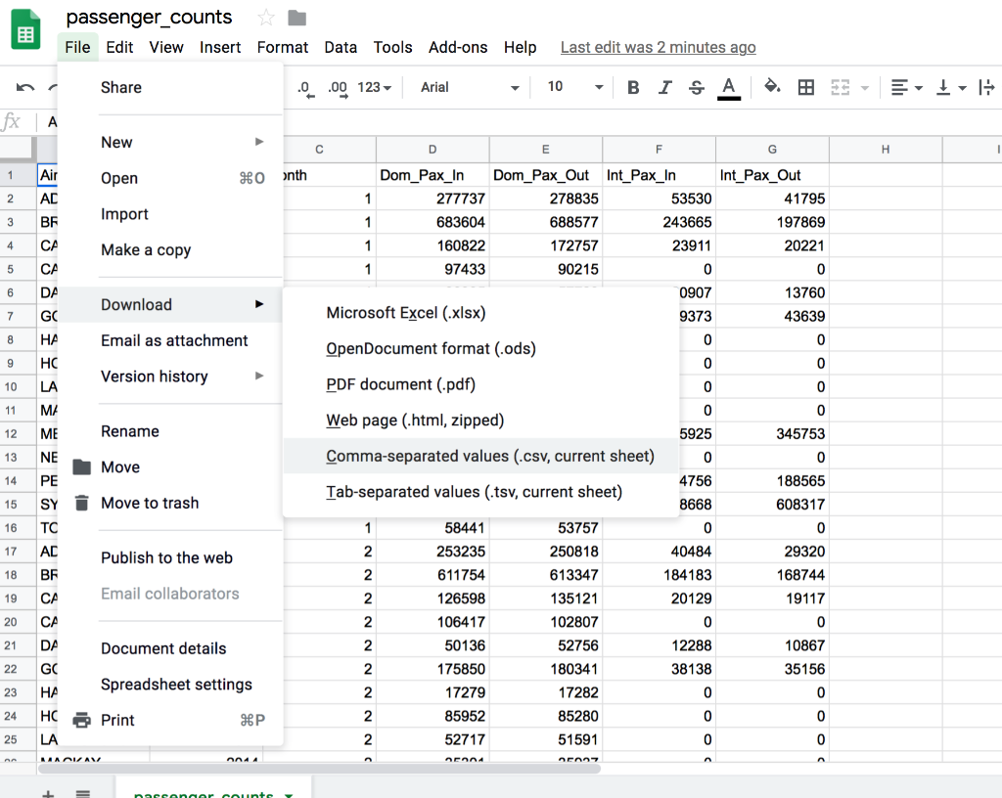Download as Microsoft Excel (.xlsx)
The width and height of the screenshot is (1002, 798).
[480, 313]
